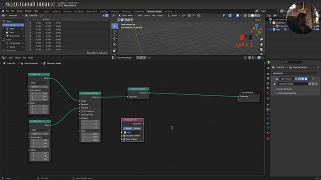This screenshot has height=180, width=321.
Task: Open the Render menu
Action: 20,11
